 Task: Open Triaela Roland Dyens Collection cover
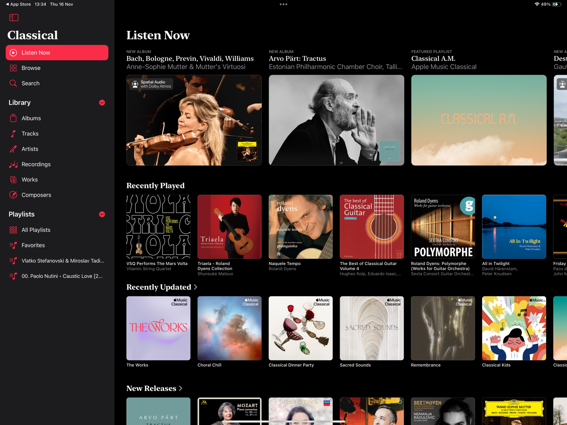(x=230, y=227)
